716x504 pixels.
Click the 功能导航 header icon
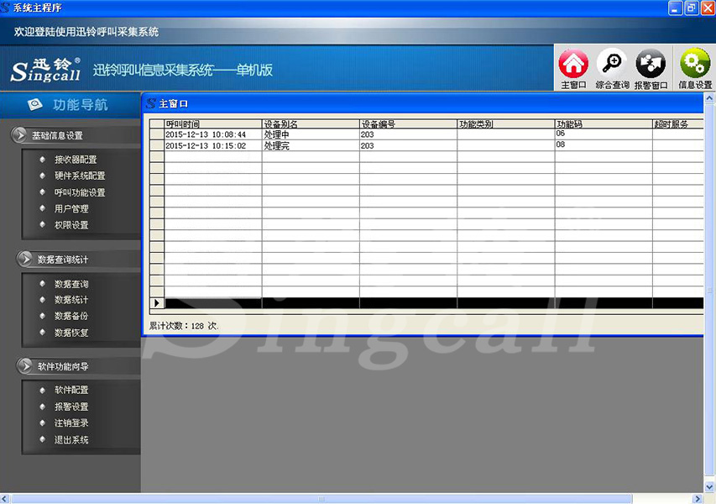click(x=35, y=105)
